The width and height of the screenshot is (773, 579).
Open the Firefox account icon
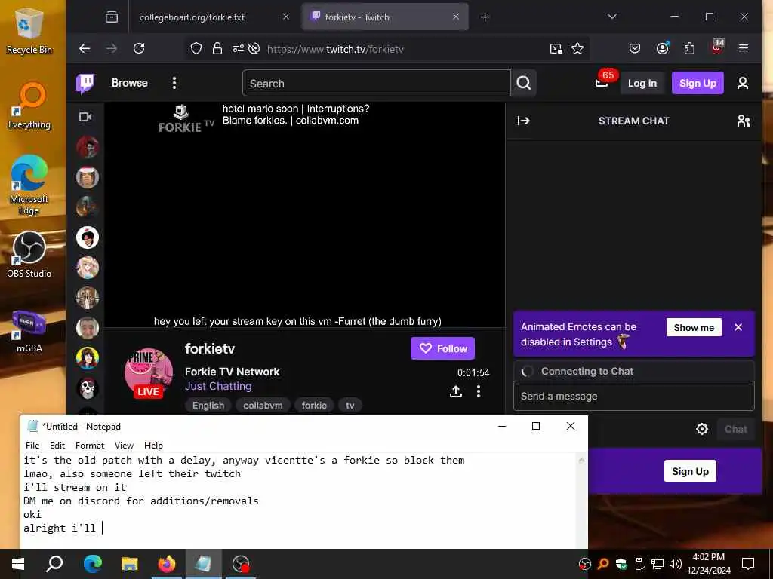(662, 48)
